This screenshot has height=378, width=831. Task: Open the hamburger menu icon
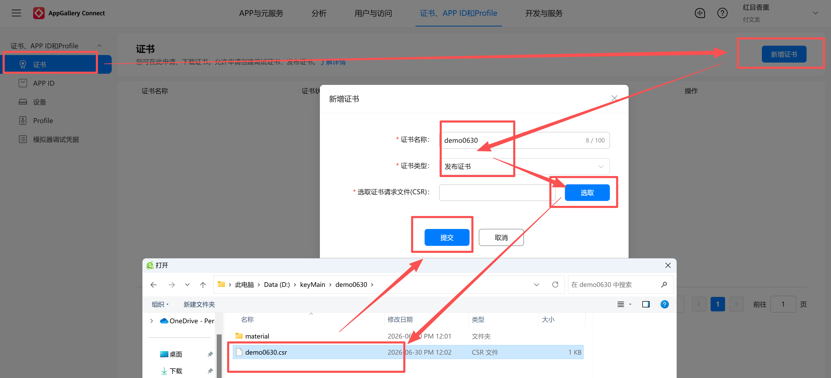coord(16,13)
